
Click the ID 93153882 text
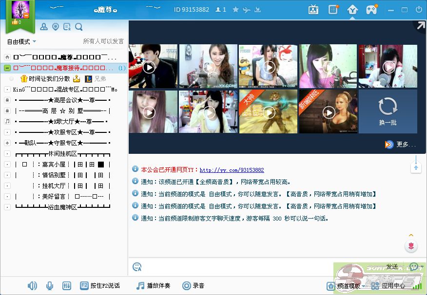pos(192,10)
